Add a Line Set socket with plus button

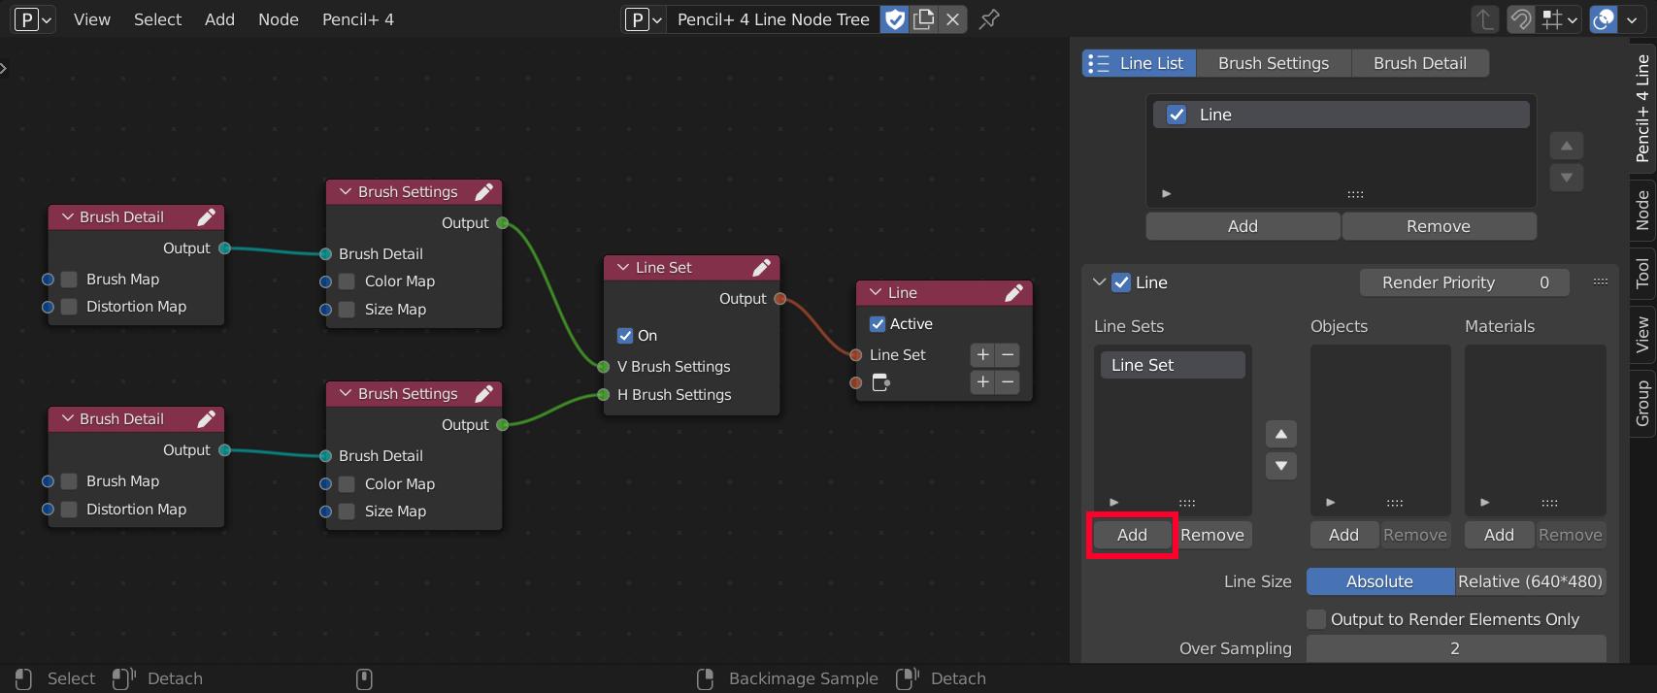tap(982, 355)
